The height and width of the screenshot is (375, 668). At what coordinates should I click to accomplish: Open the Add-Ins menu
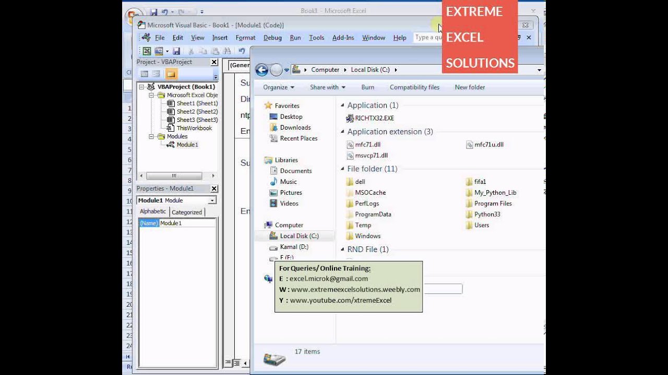point(343,37)
